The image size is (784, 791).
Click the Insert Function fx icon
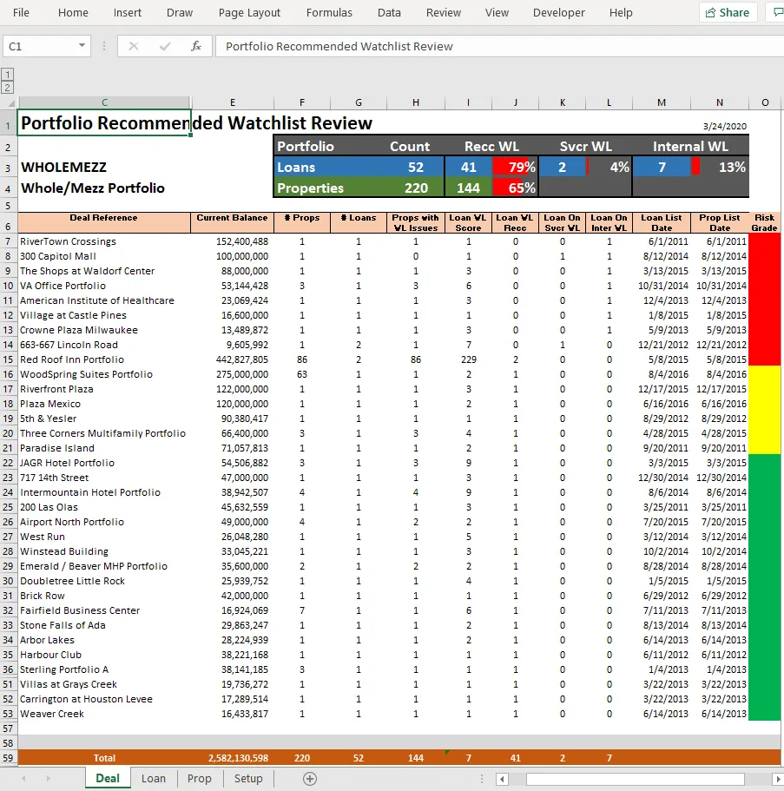195,46
